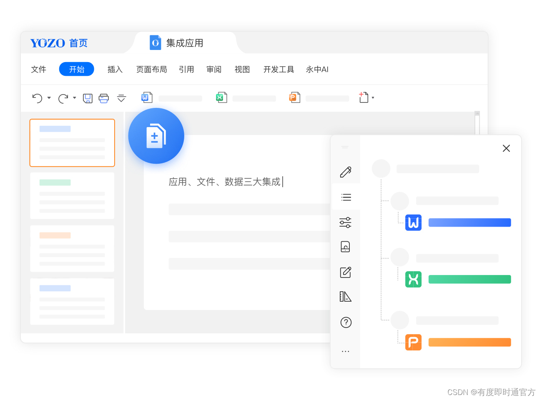Select the page thumbnail with orange header
Viewport: 542px width, 400px height.
tap(72, 249)
